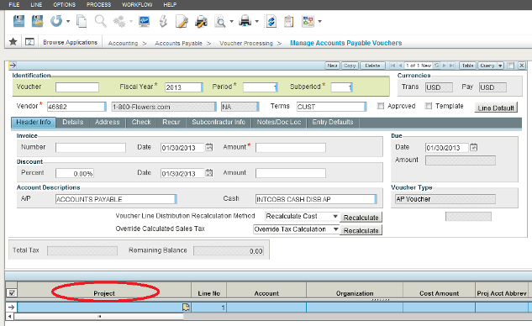Click the Copy record pages icon
The image size is (532, 326).
[82, 21]
